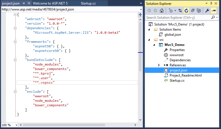Viewport: 221px width, 129px height.
Task: Click Forward button in Solution Explorer toolbar
Action: point(155,10)
